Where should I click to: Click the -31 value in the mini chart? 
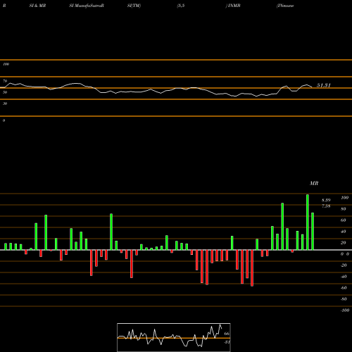click(x=227, y=342)
